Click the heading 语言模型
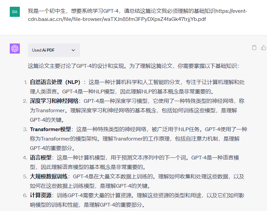This screenshot has height=211, width=267. point(41,157)
